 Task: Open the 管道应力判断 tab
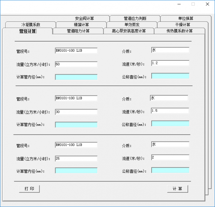[135, 18]
